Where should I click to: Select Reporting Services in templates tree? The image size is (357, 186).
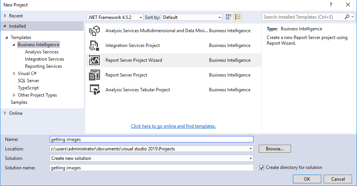coord(43,66)
